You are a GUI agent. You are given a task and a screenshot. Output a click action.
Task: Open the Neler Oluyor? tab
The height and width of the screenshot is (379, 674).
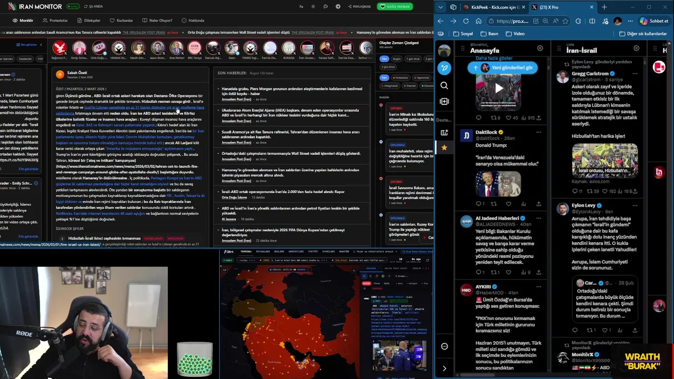pos(157,21)
